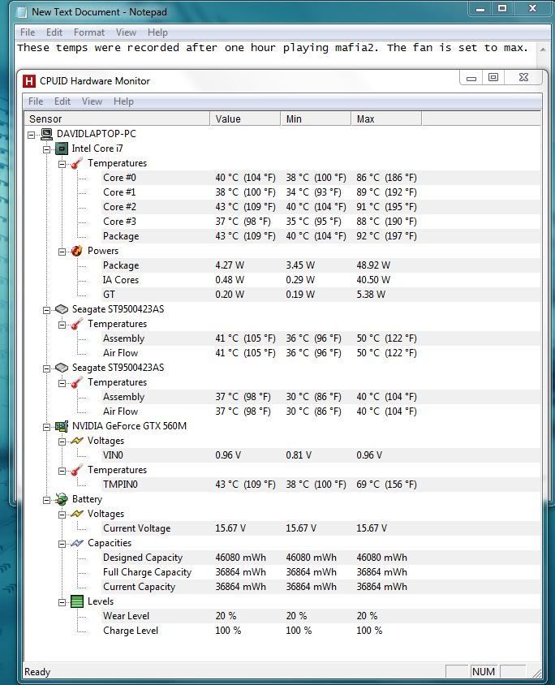Image resolution: width=555 pixels, height=685 pixels.
Task: Click the Capacities graph icon under Battery
Action: pos(77,543)
